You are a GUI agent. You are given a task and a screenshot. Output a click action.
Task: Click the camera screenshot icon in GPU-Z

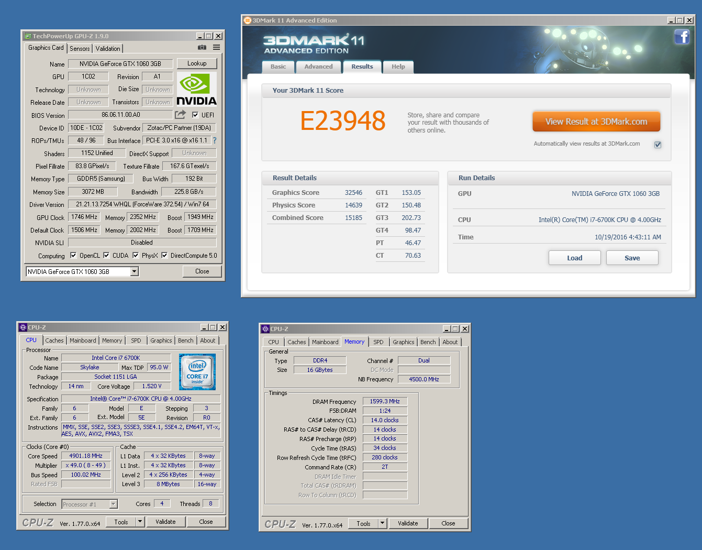202,48
